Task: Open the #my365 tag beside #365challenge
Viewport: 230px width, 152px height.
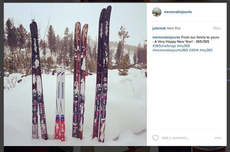Action: click(x=183, y=46)
